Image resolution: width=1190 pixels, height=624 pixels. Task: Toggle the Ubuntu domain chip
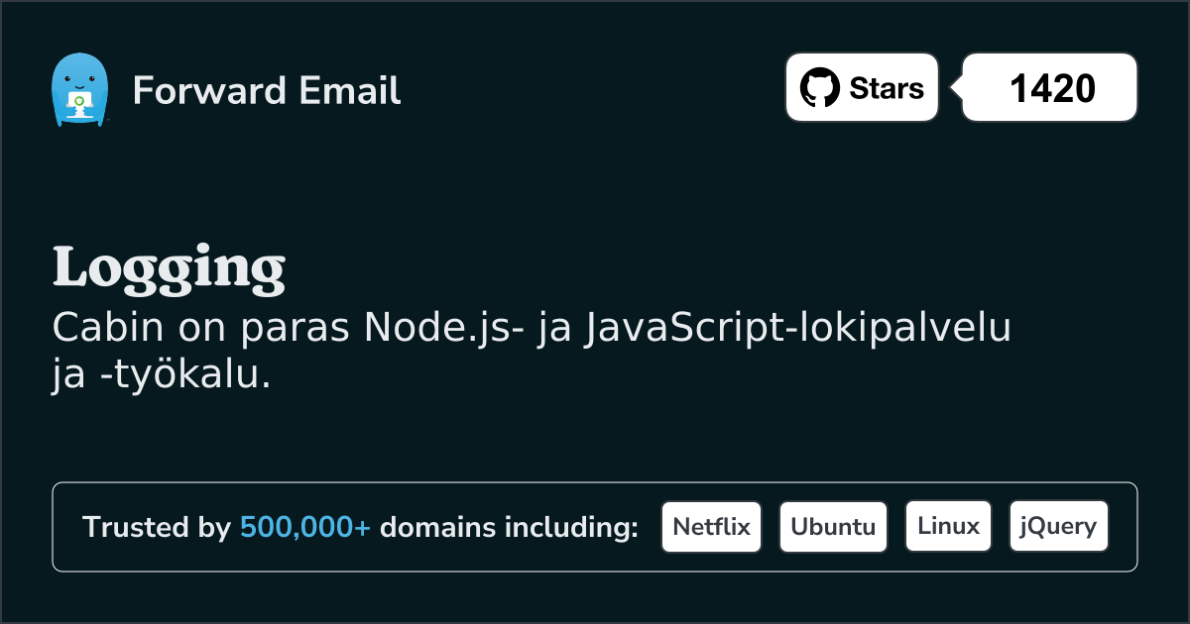[833, 526]
